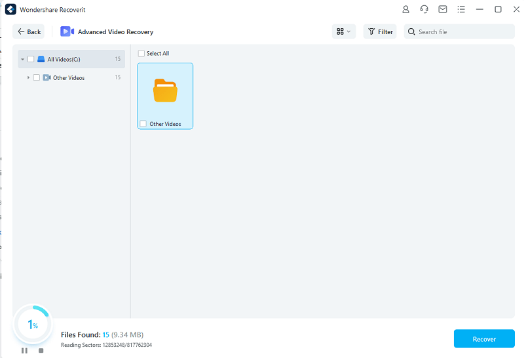The height and width of the screenshot is (358, 524).
Task: Check the Other Videos folder thumbnail checkbox
Action: point(143,124)
